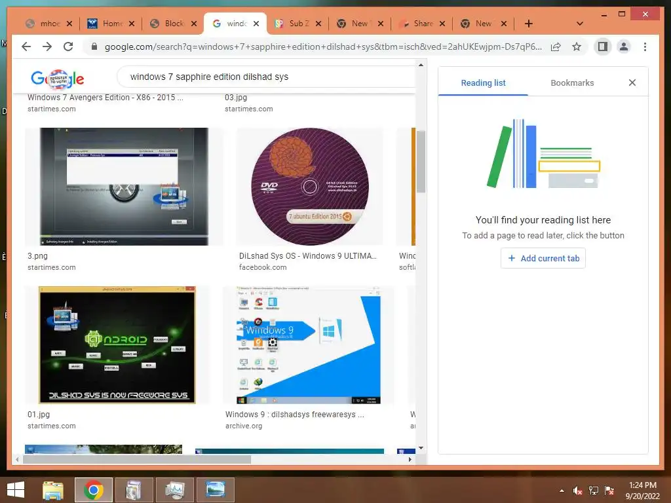
Task: Click the archive.org source link
Action: tap(244, 426)
